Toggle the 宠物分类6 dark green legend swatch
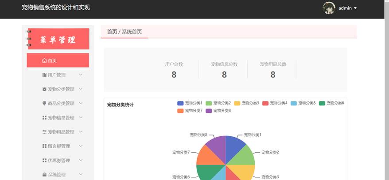Screen dimensions: 389x180 coord(322,103)
